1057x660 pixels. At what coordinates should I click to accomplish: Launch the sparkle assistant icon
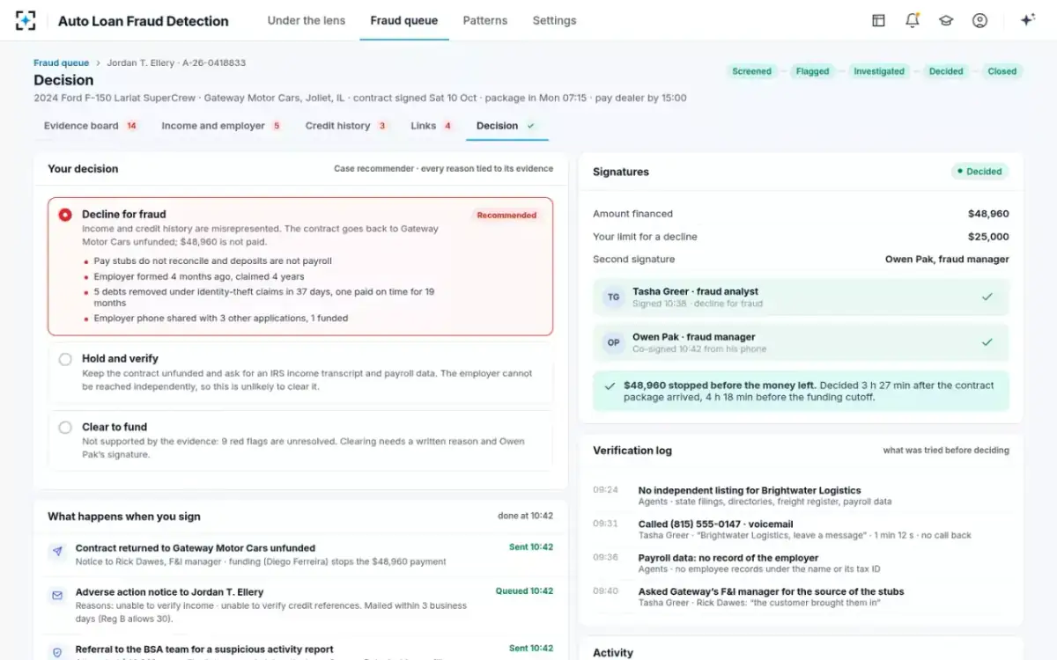pyautogui.click(x=1027, y=20)
